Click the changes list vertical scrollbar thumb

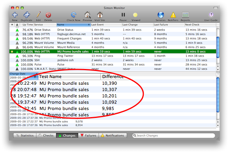[218, 95]
